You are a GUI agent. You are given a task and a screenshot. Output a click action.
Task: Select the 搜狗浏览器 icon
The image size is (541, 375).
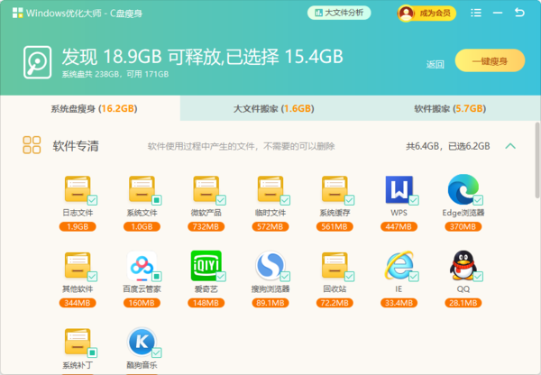click(x=270, y=266)
